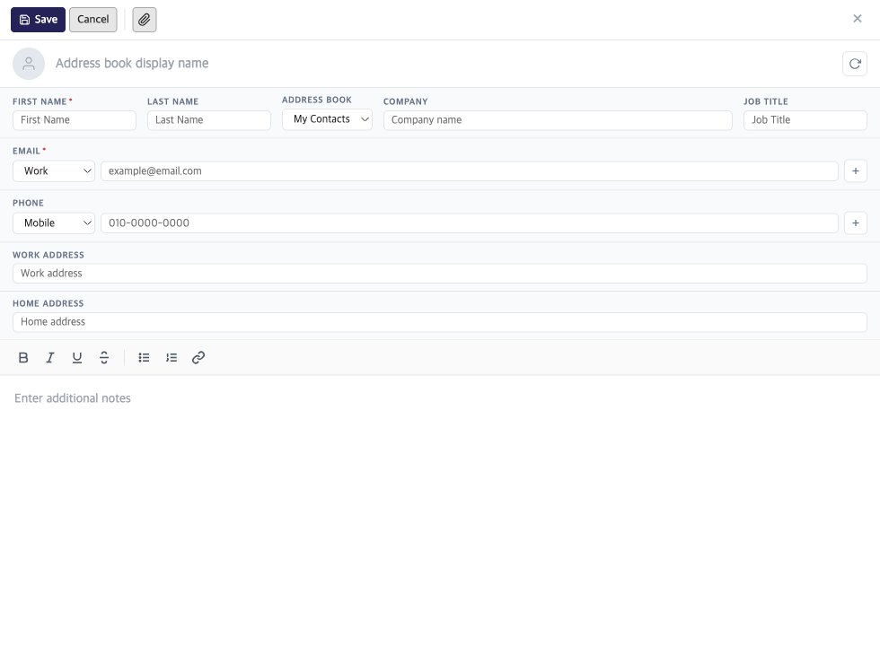Insert a numbered list in notes
This screenshot has height=646, width=880.
point(172,358)
